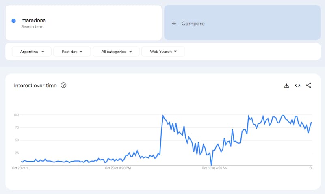
Task: Click the Interest over time heading
Action: point(35,86)
